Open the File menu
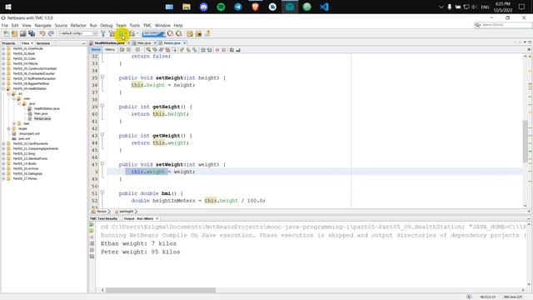Image resolution: width=533 pixels, height=300 pixels. point(5,26)
